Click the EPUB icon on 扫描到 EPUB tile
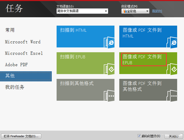The image size is (184, 140). coord(111,69)
